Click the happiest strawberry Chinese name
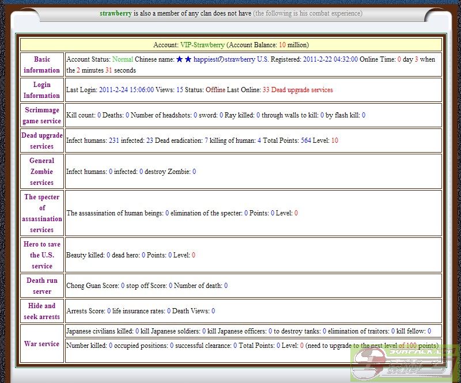 tap(224, 59)
